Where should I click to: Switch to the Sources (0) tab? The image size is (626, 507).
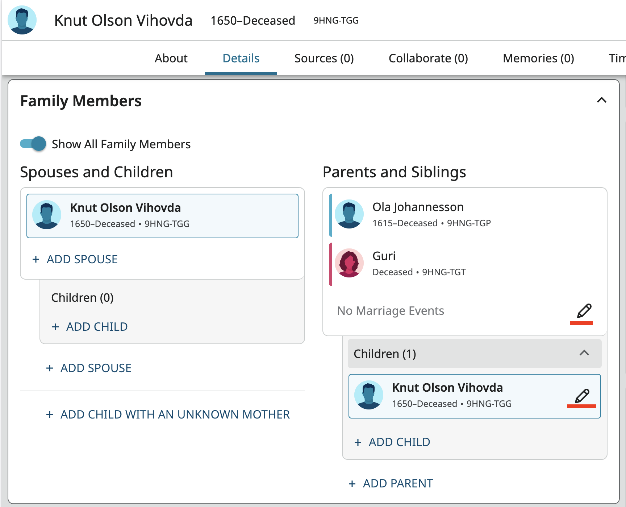point(324,58)
